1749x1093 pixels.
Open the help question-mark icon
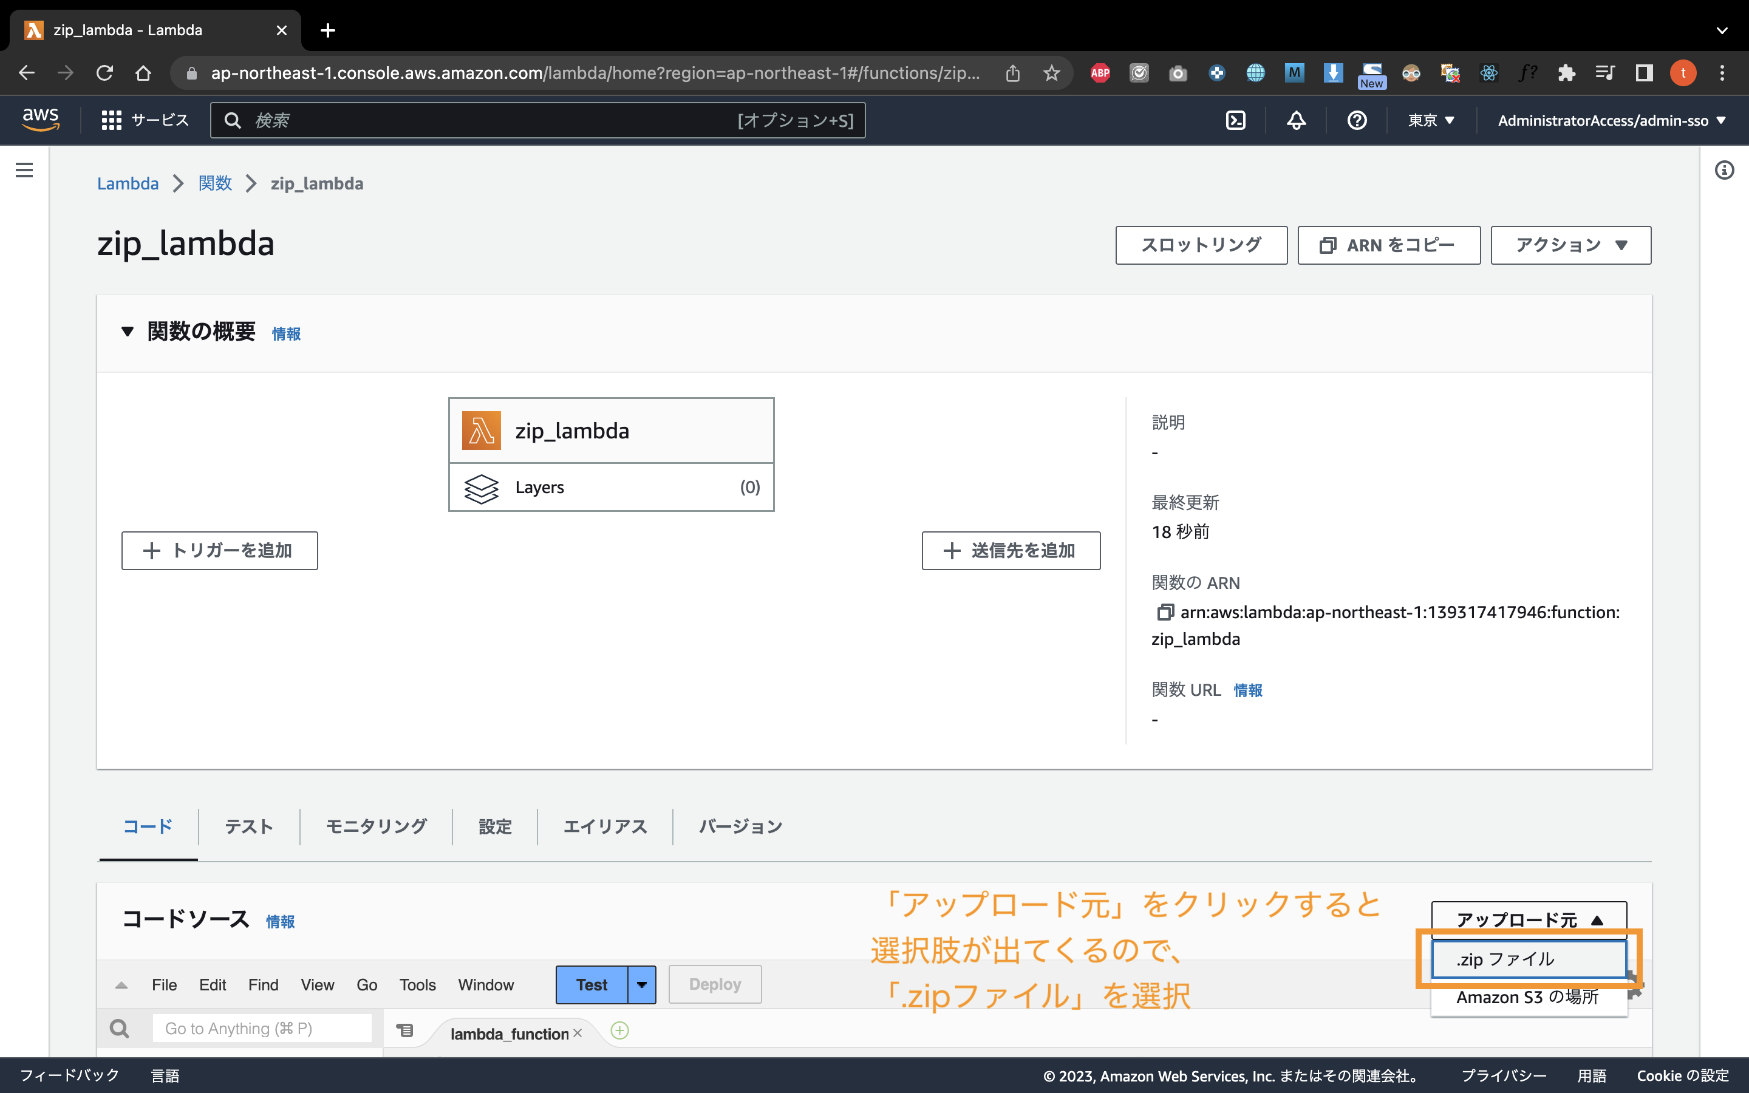pos(1357,120)
